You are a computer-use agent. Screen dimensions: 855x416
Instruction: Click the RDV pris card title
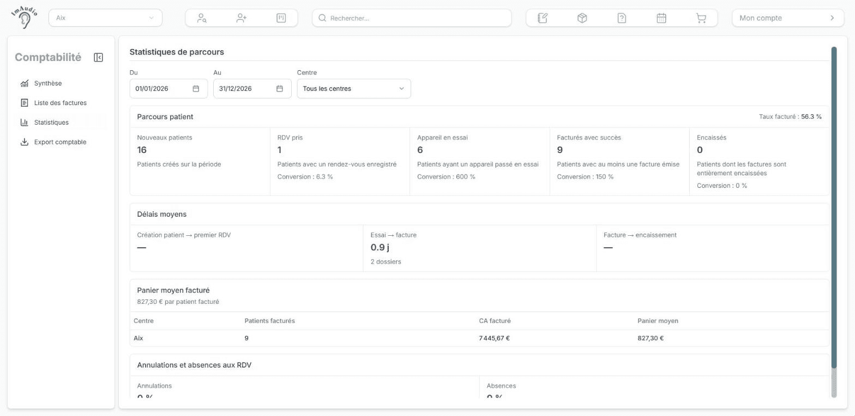pos(290,138)
